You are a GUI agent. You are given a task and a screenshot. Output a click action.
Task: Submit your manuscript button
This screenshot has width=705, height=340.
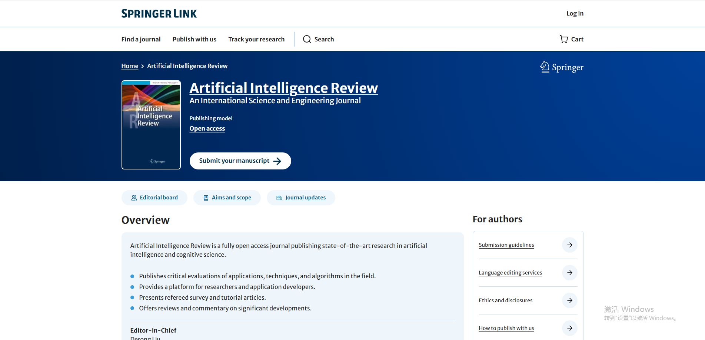pos(240,161)
